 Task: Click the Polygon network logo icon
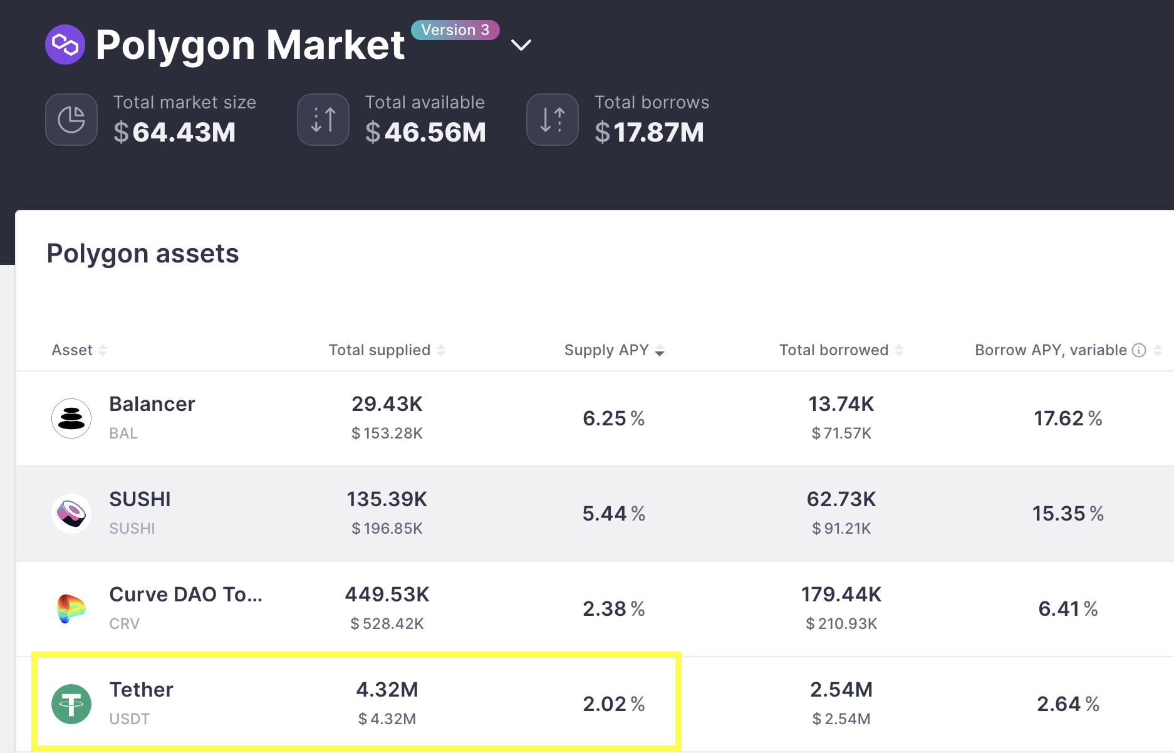65,44
